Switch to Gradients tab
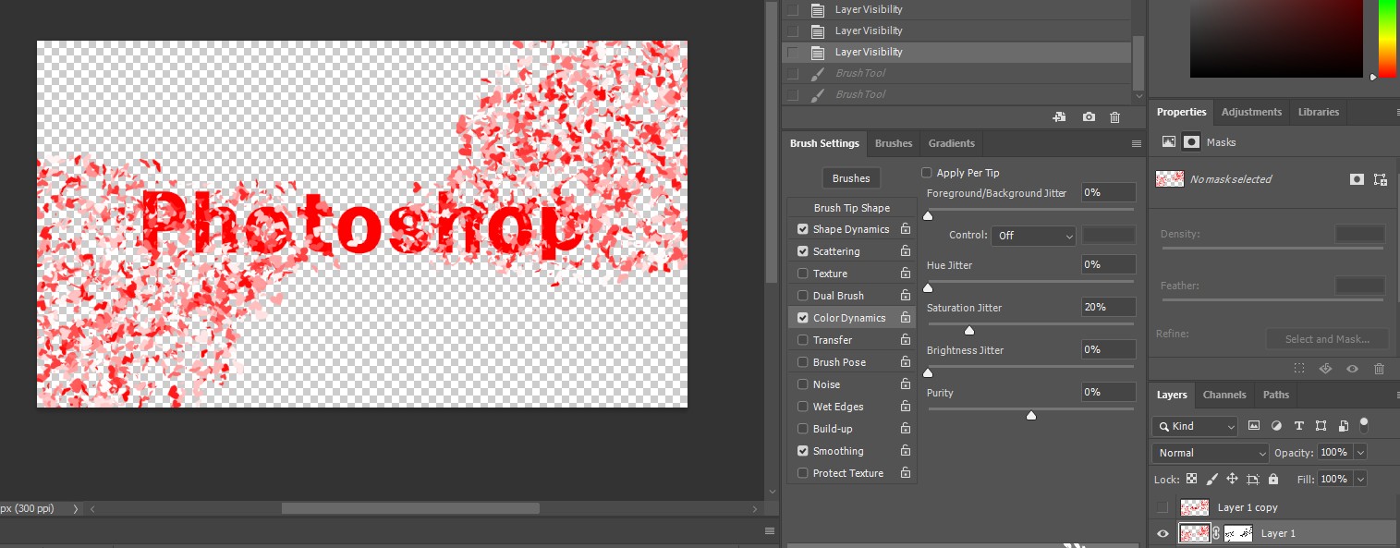The width and height of the screenshot is (1400, 548). [x=952, y=143]
